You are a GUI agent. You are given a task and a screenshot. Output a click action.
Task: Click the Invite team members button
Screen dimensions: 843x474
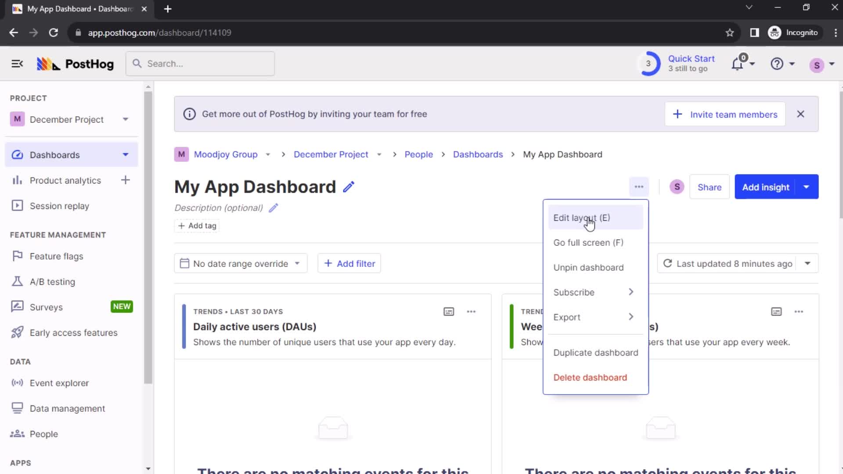pyautogui.click(x=726, y=114)
